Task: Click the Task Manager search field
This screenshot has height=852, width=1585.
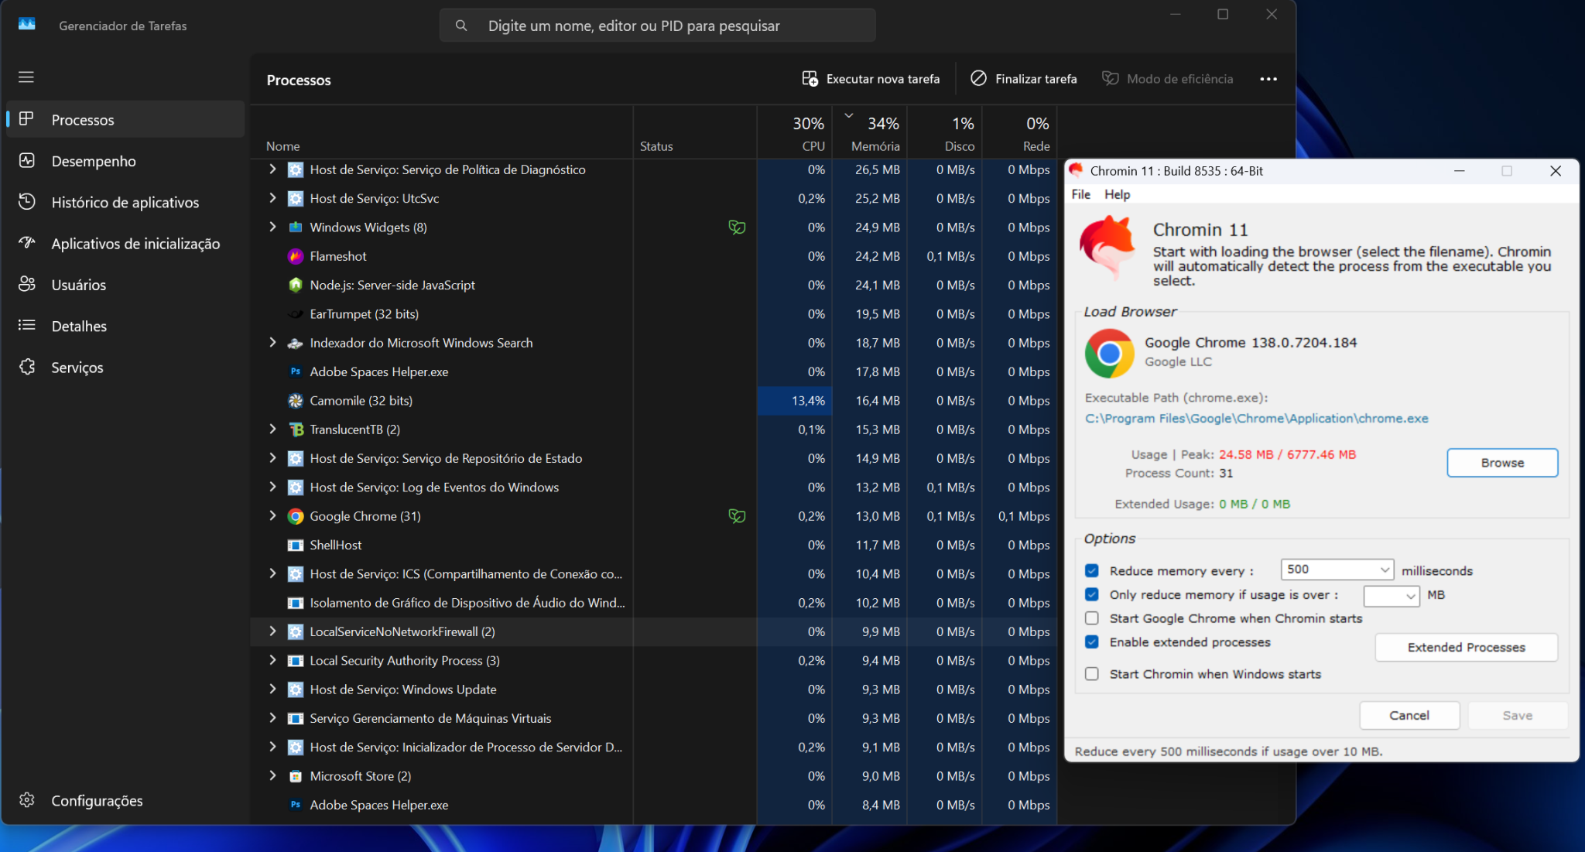Action: point(658,26)
